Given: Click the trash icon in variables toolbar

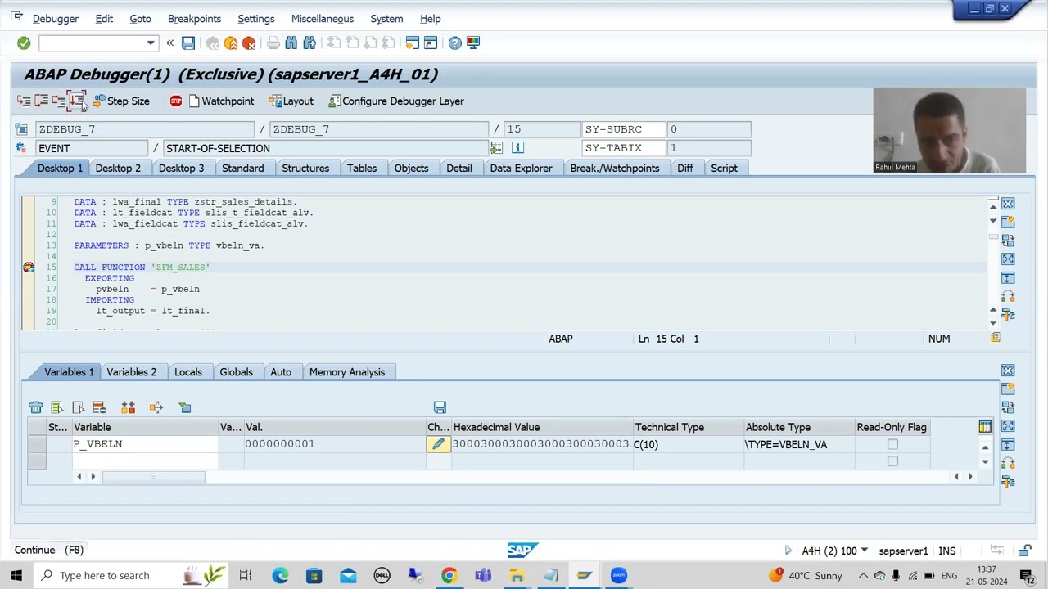Looking at the screenshot, I should click(36, 407).
